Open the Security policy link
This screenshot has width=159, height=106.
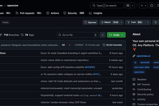click(145, 94)
